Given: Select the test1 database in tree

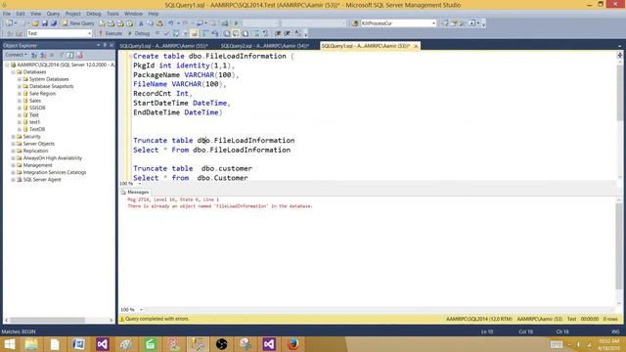Looking at the screenshot, I should click(35, 122).
